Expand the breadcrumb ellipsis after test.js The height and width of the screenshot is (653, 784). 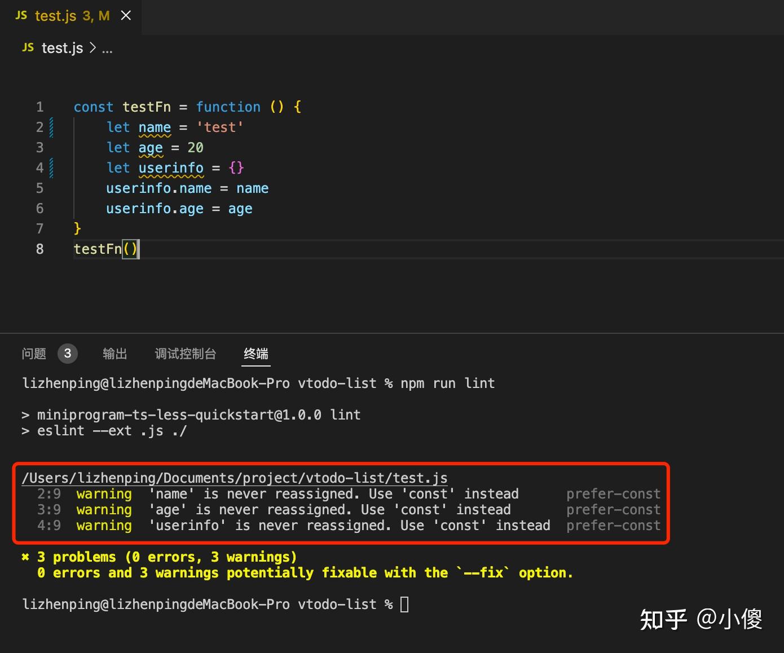point(107,48)
